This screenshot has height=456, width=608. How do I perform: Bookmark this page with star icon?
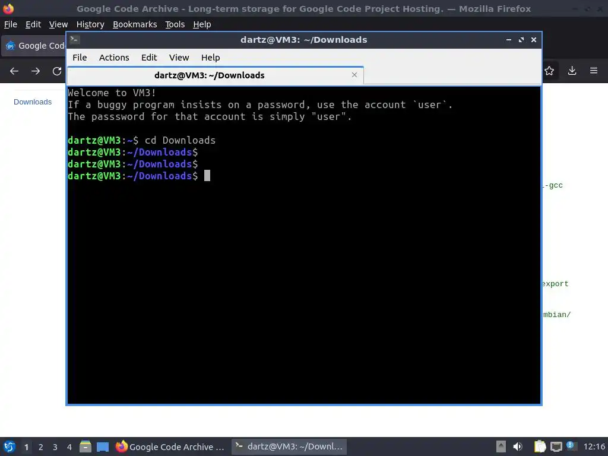(x=549, y=71)
